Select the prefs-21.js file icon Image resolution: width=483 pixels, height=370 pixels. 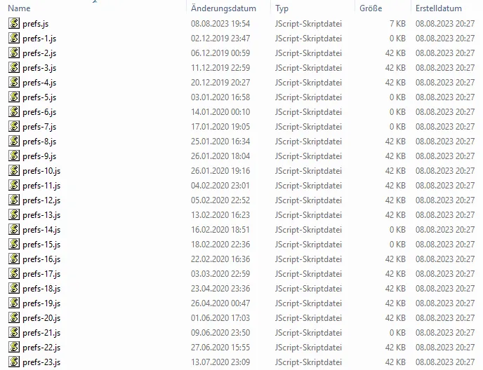(x=14, y=332)
